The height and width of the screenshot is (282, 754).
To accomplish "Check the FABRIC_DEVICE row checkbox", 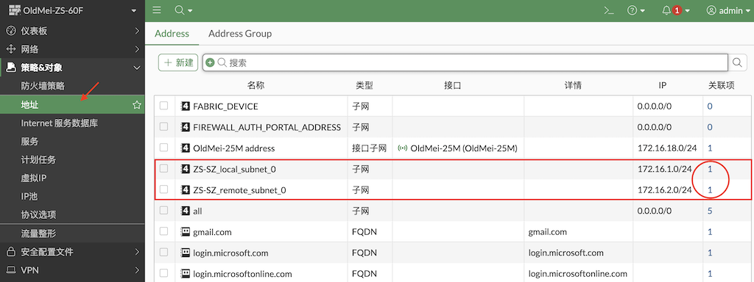I will [164, 106].
